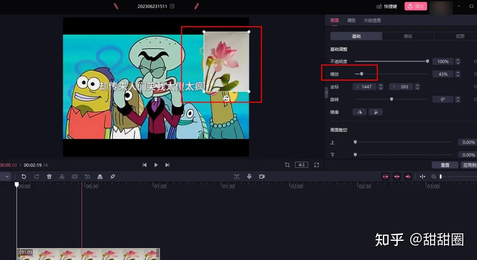This screenshot has height=260, width=477.
Task: Select the 蒙版 sub-tab
Action: [x=408, y=36]
